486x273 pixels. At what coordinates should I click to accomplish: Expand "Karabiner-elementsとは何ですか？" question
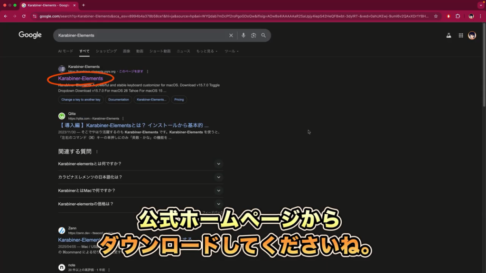218,164
